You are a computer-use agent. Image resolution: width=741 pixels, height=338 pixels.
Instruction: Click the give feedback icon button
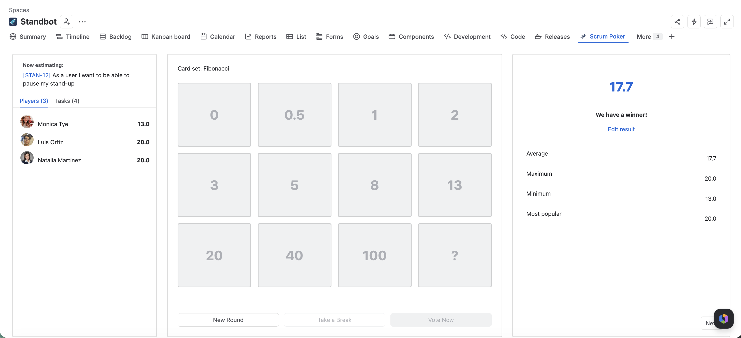click(x=710, y=21)
